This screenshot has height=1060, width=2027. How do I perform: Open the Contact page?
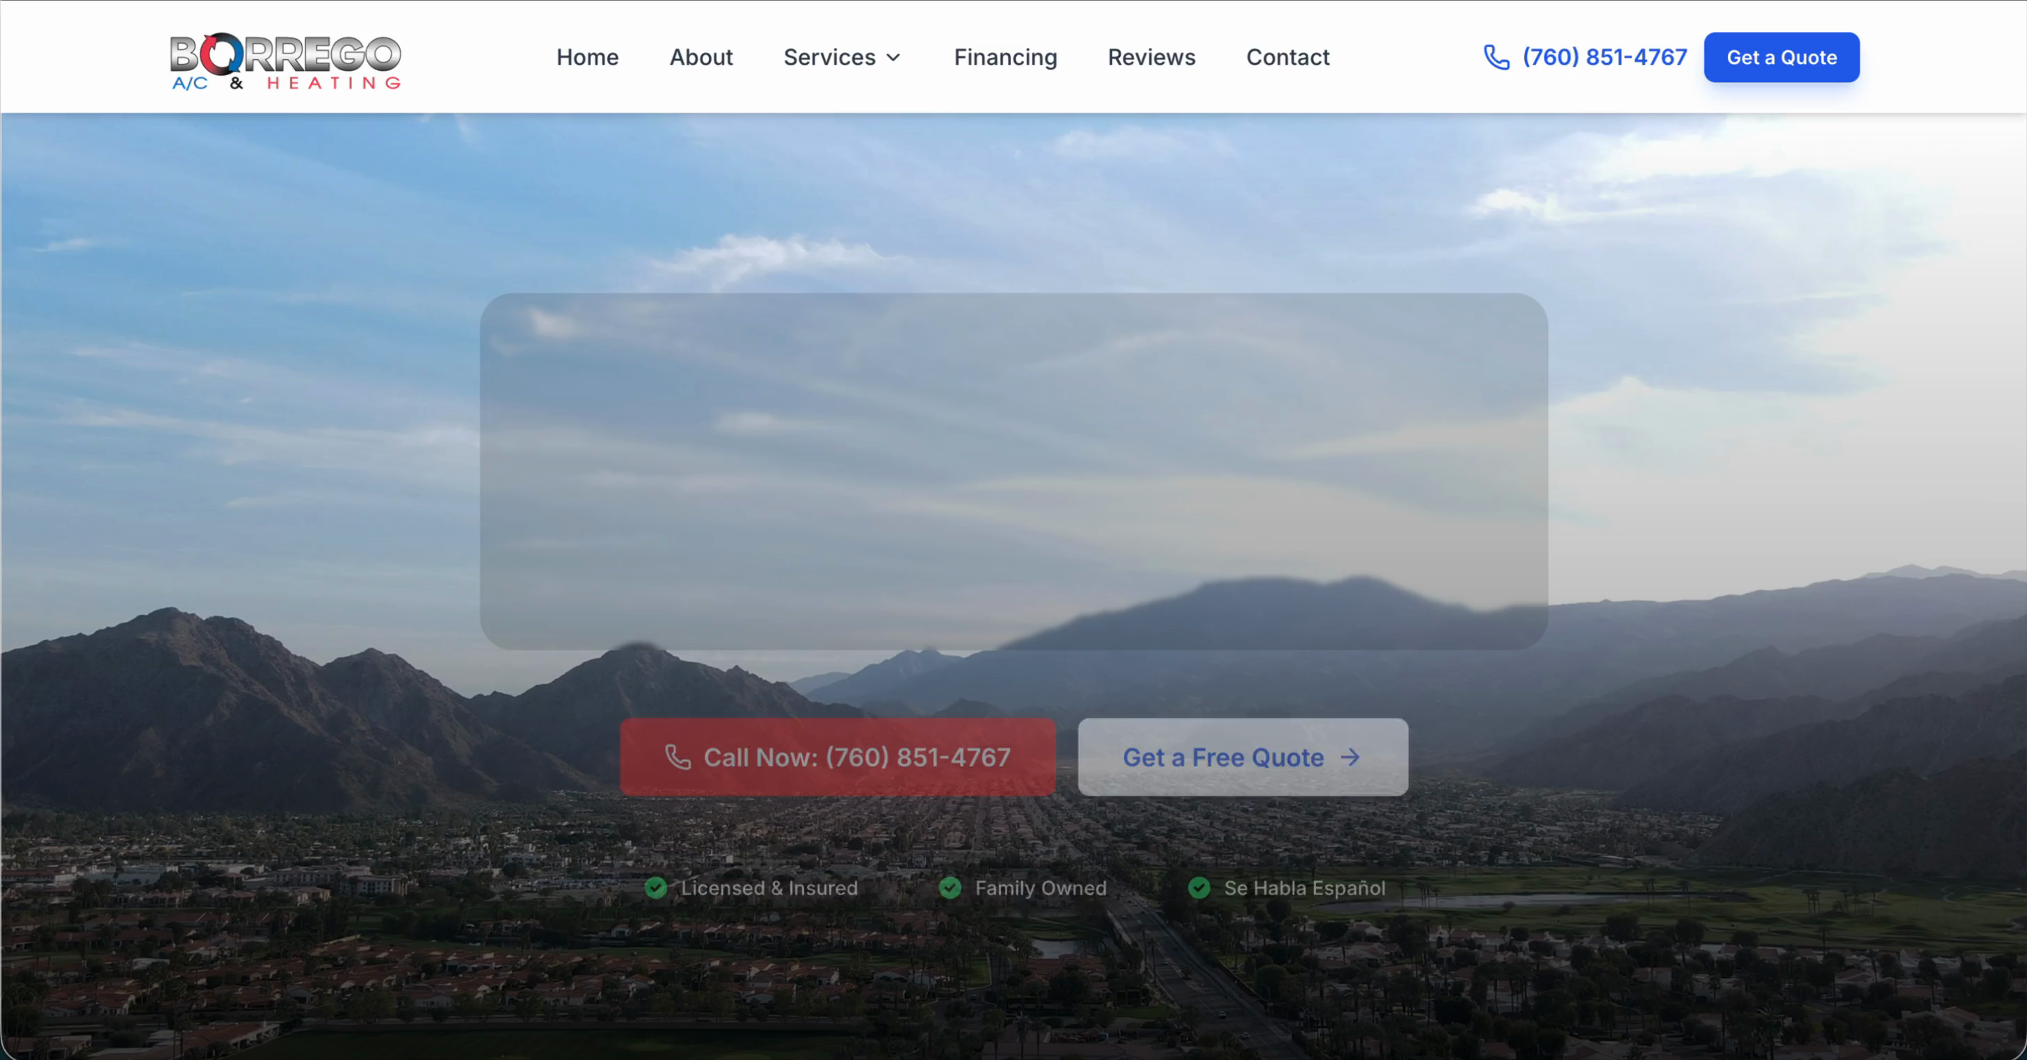coord(1288,56)
